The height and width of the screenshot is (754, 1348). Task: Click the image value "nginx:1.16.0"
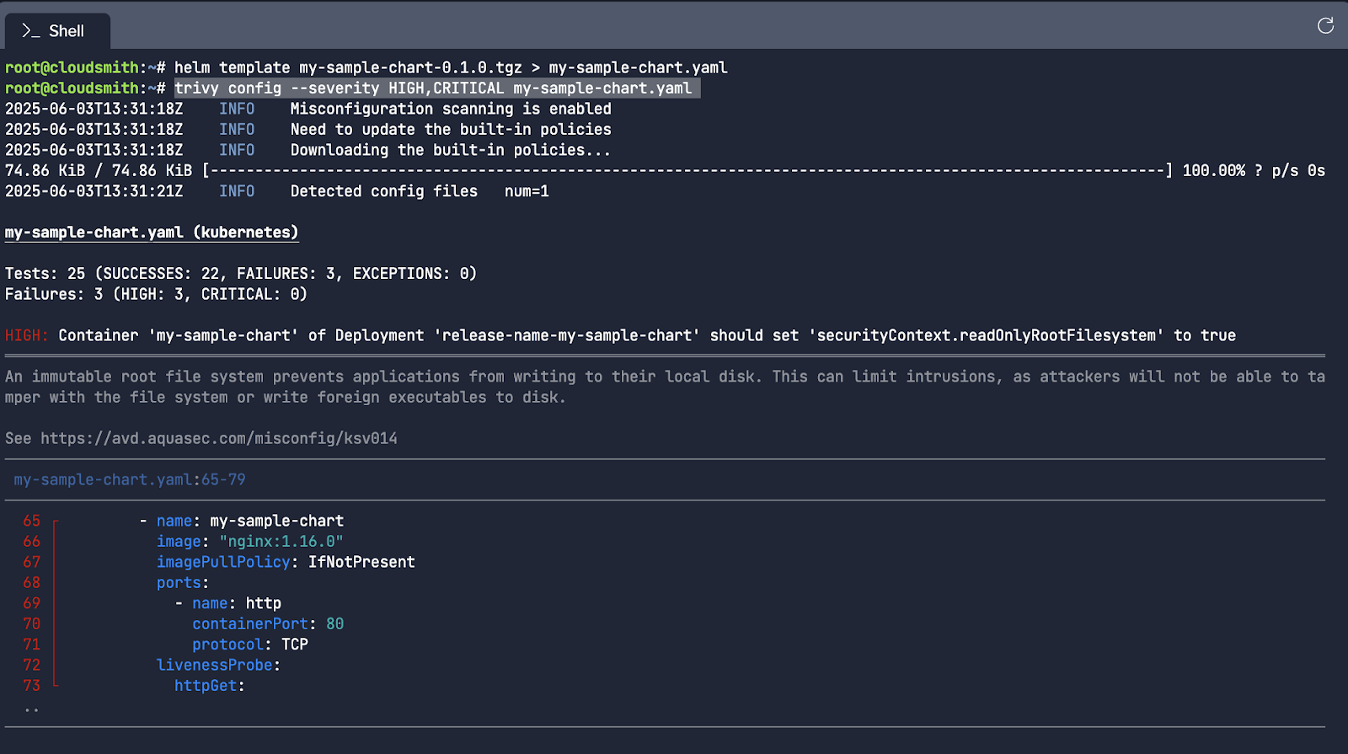click(x=281, y=542)
